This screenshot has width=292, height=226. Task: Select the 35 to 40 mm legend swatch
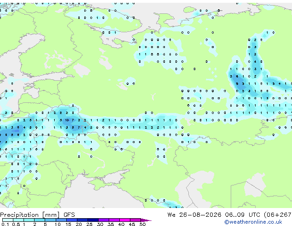tap(114, 220)
